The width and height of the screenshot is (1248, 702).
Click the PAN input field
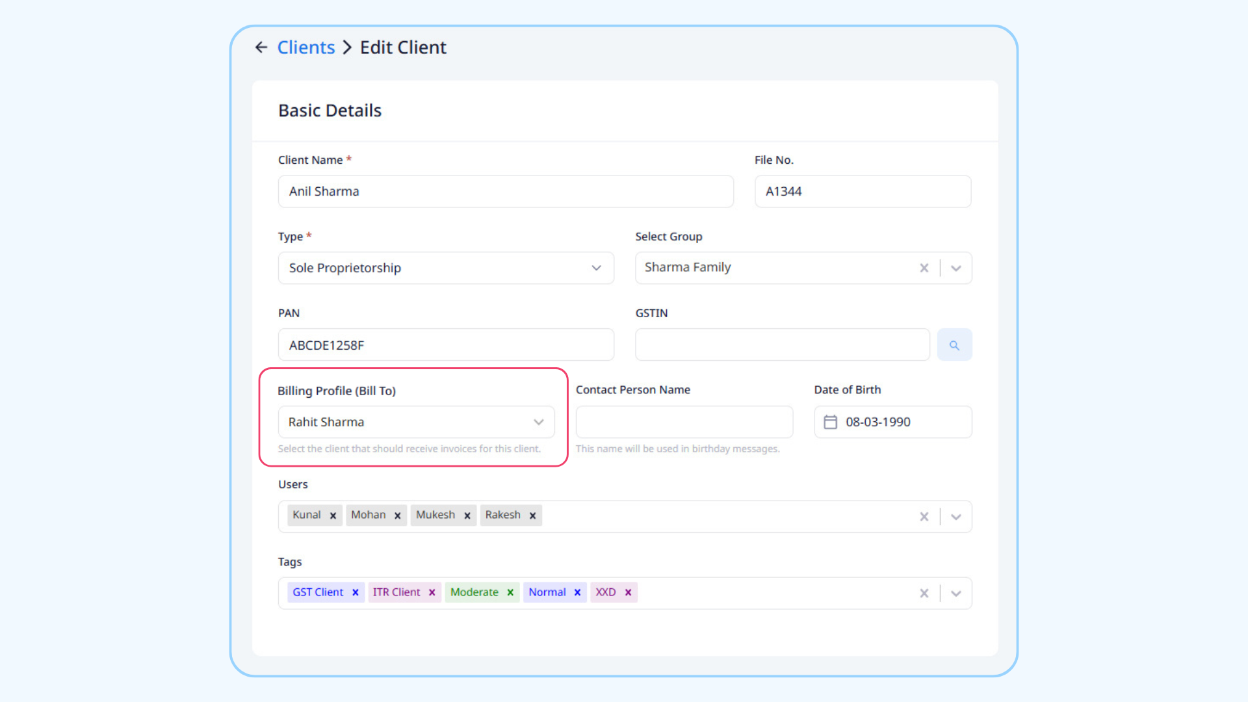pos(446,345)
